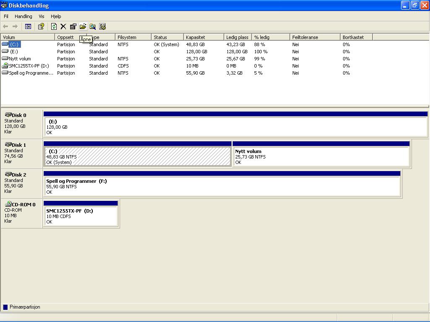Open Properties via the toolbar icon
Screen dimensions: 430x322
point(73,26)
